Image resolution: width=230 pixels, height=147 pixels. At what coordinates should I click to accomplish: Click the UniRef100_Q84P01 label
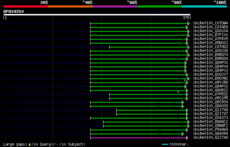pos(211,63)
